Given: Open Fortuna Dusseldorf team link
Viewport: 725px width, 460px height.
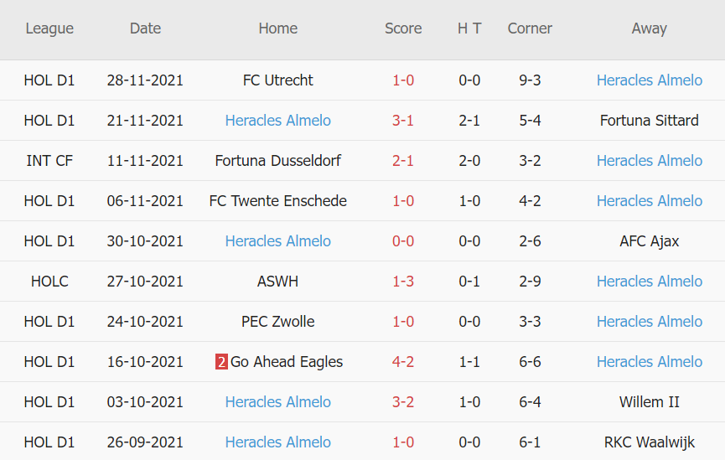Looking at the screenshot, I should click(278, 161).
